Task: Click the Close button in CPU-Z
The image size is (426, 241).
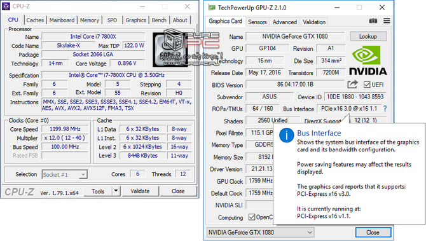Action: coord(178,191)
